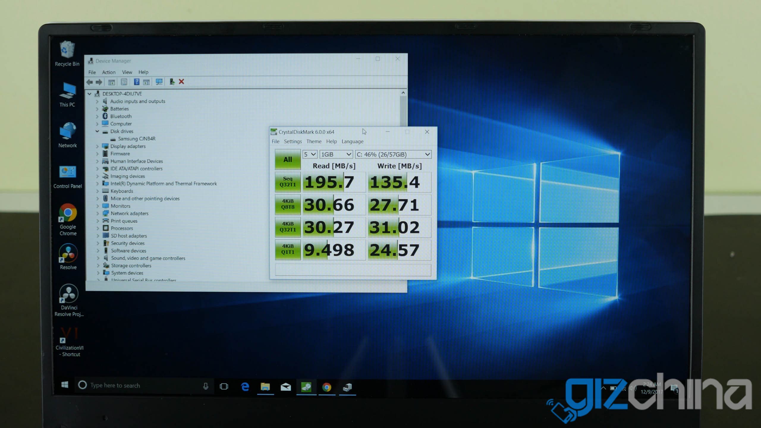
Task: Open the File menu in Device Manager
Action: [x=92, y=72]
